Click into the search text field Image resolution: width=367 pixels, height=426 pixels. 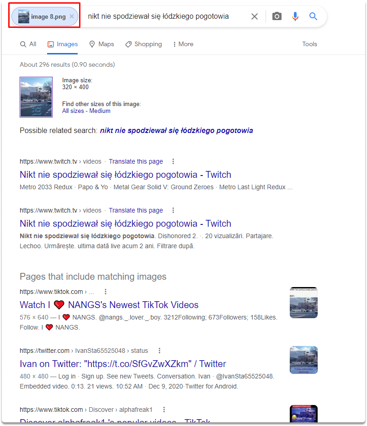(166, 16)
